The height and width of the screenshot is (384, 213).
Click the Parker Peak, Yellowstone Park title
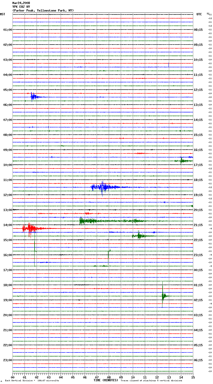pos(43,11)
